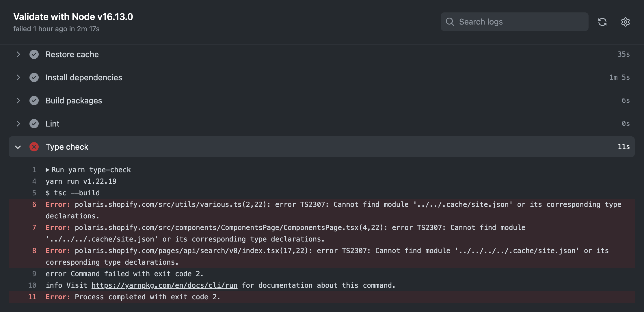Viewport: 644px width, 312px height.
Task: Click the success checkmark next to Lint
Action: point(34,124)
